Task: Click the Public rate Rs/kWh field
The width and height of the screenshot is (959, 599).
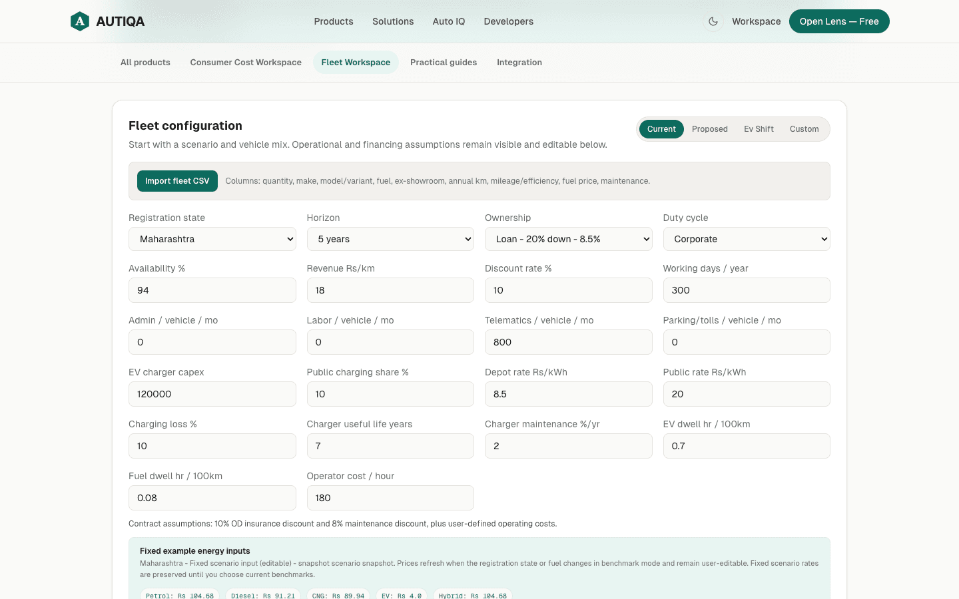Action: [747, 394]
